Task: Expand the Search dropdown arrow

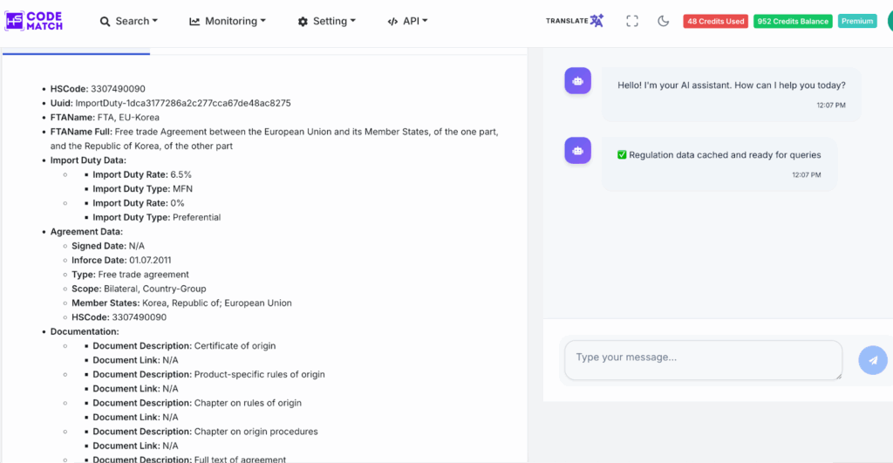Action: click(x=155, y=21)
